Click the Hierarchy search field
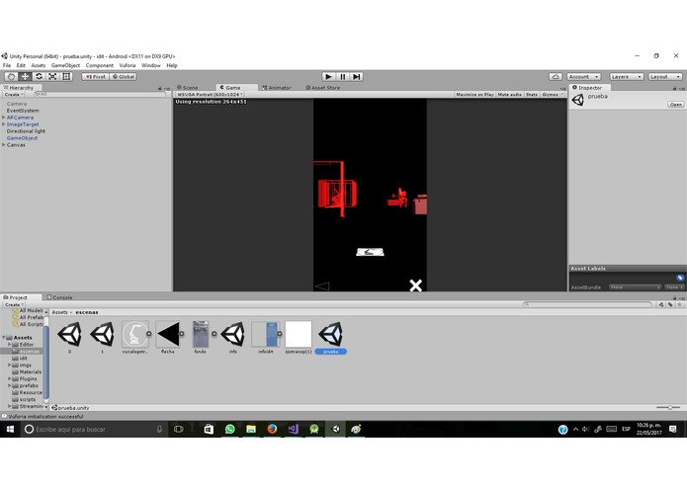Screen dimensions: 687x488 click(x=100, y=95)
